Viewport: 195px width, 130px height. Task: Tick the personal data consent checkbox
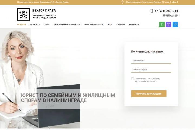click(x=132, y=79)
